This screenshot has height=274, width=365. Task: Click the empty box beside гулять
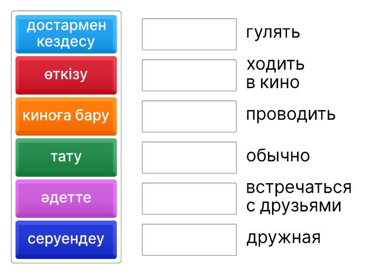189,34
